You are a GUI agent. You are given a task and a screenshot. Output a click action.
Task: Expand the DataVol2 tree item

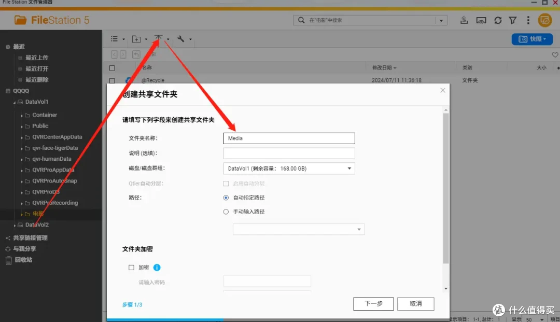tap(15, 225)
